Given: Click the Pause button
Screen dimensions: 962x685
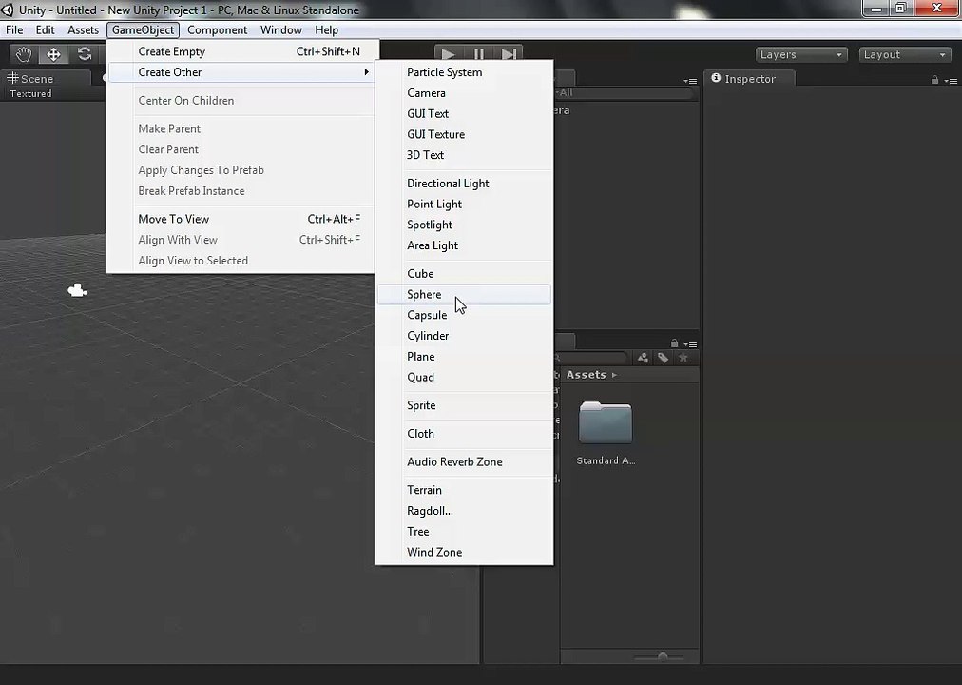Looking at the screenshot, I should [x=478, y=54].
